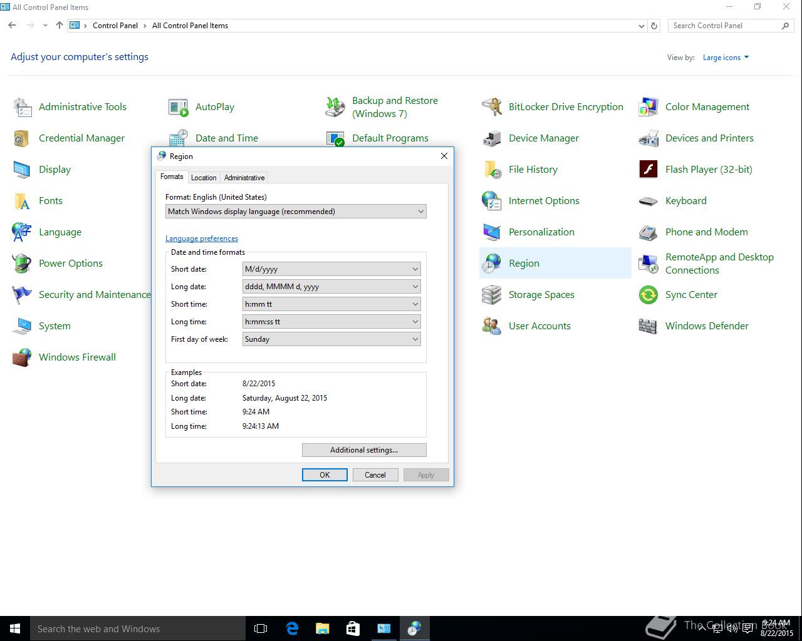The height and width of the screenshot is (641, 802).
Task: Open the Short time format dropdown
Action: pyautogui.click(x=331, y=304)
